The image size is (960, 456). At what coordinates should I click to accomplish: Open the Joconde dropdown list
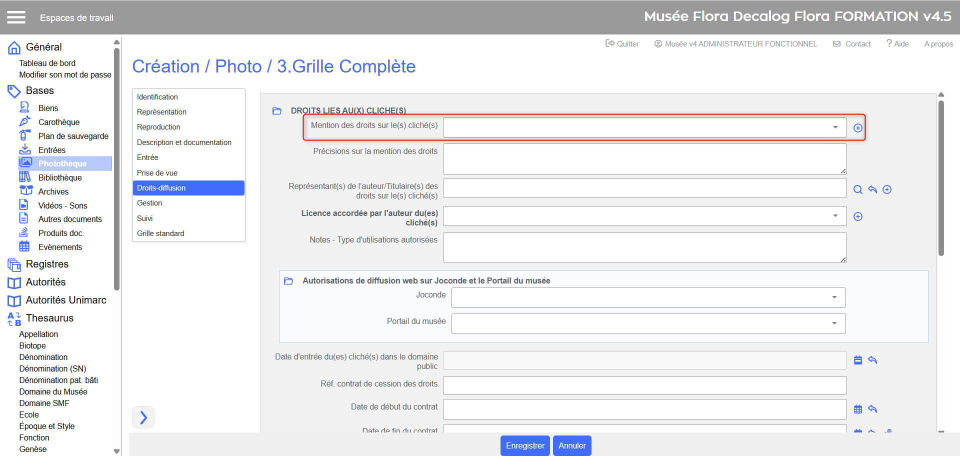click(648, 297)
